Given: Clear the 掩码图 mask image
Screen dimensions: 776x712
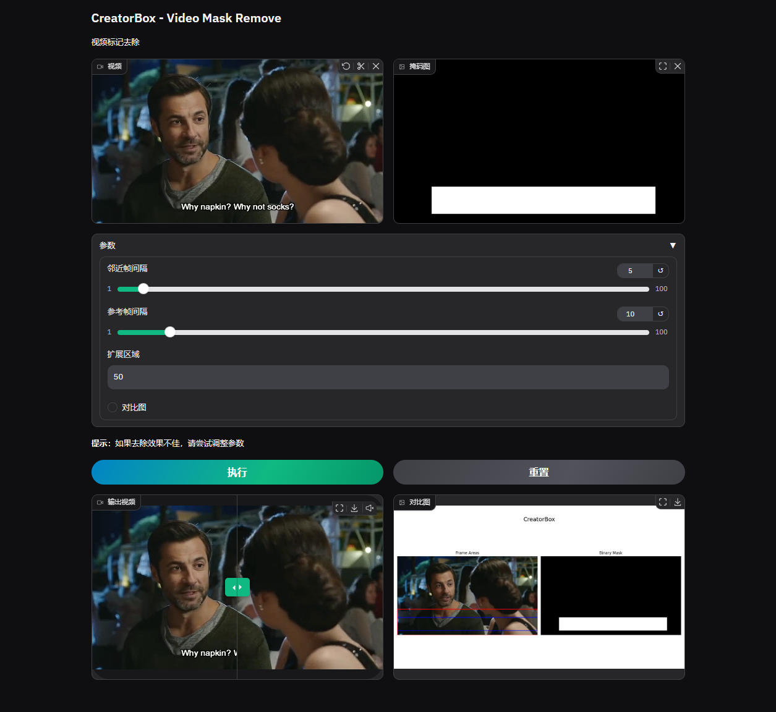Looking at the screenshot, I should click(678, 66).
